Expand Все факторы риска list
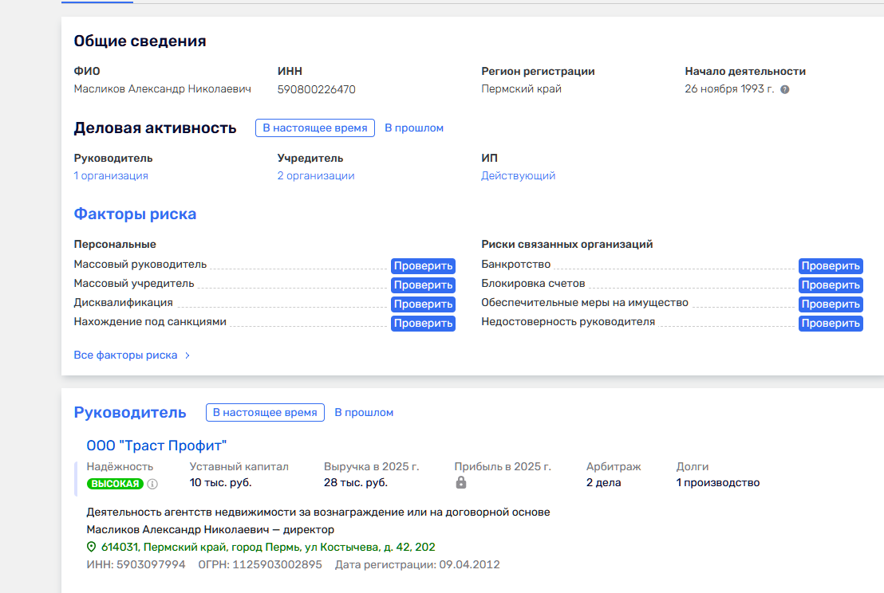The width and height of the screenshot is (884, 593). pos(125,355)
